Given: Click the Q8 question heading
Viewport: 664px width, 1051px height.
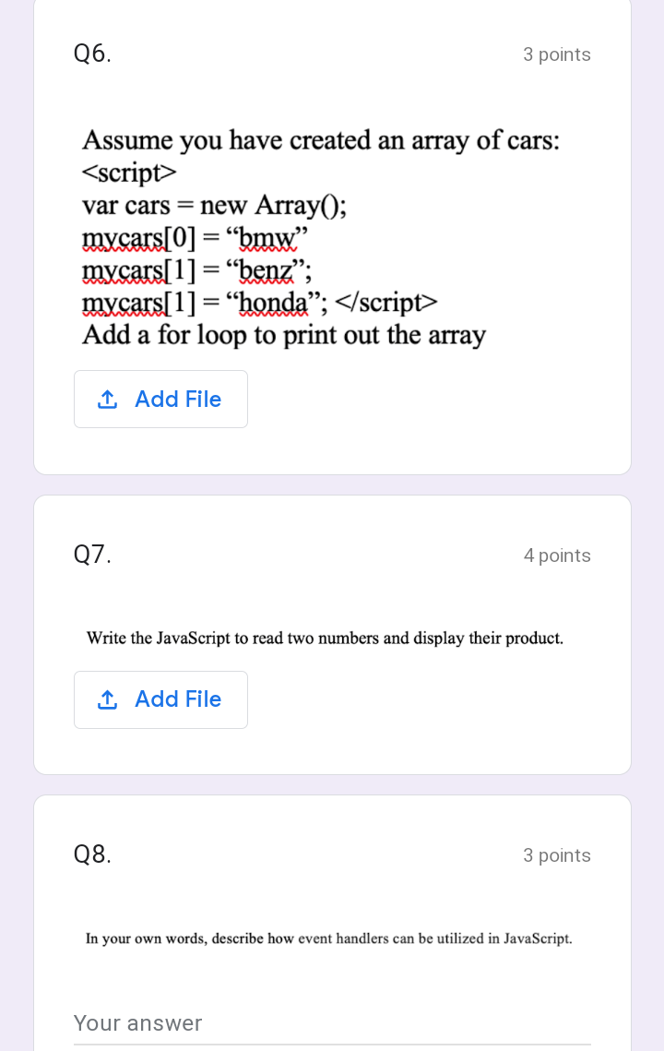Looking at the screenshot, I should (92, 854).
